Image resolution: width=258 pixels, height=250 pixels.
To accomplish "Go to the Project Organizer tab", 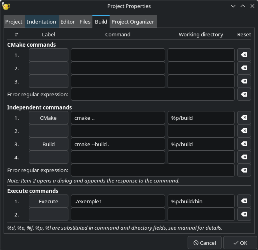I will [132, 22].
